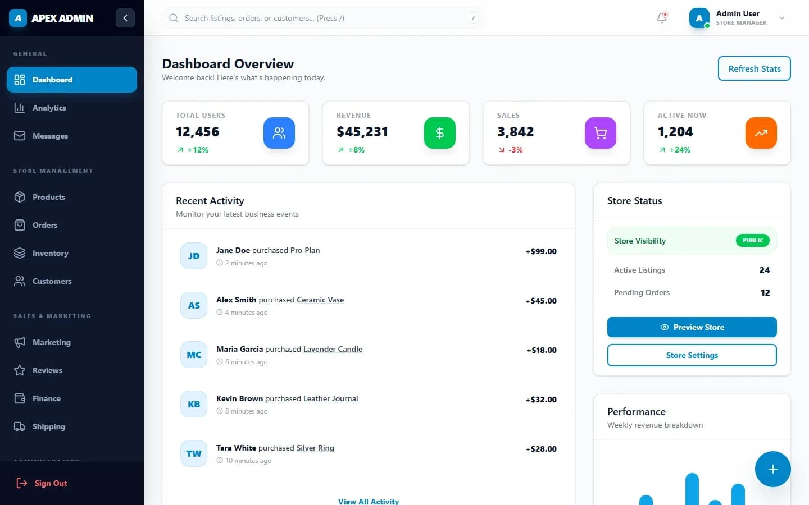Viewport: 809px width, 505px height.
Task: Navigate to Products in the sidebar
Action: point(72,197)
